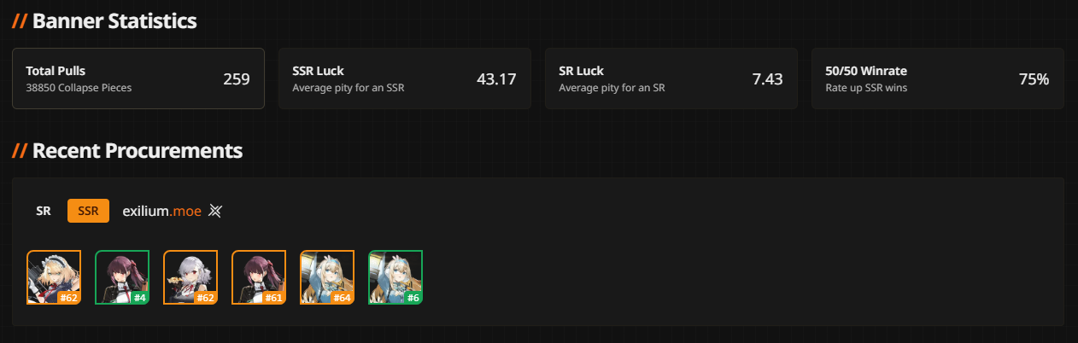Open the 50/50 Winrate statistics card

pyautogui.click(x=938, y=78)
